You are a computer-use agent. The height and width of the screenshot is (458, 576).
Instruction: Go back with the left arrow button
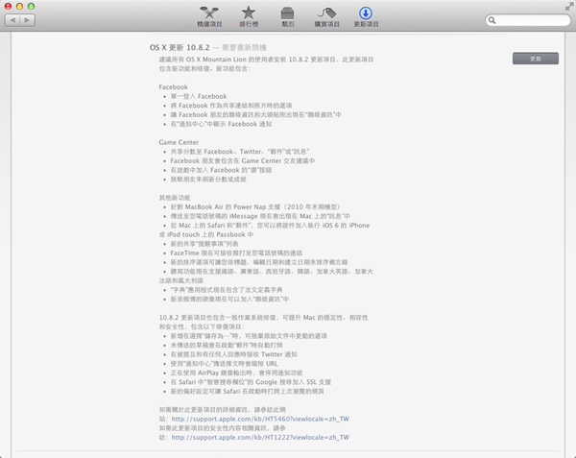coord(12,20)
